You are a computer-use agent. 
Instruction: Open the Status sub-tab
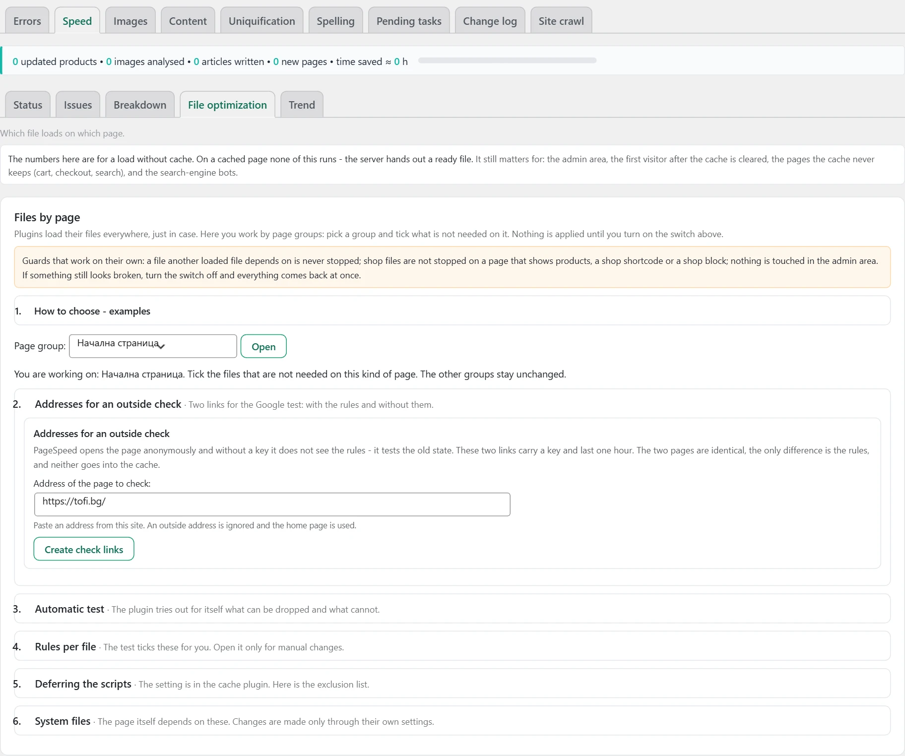pyautogui.click(x=28, y=105)
